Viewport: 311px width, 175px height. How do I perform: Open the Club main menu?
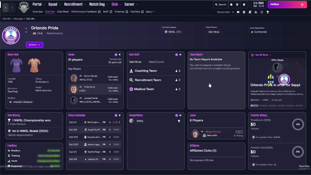click(115, 4)
